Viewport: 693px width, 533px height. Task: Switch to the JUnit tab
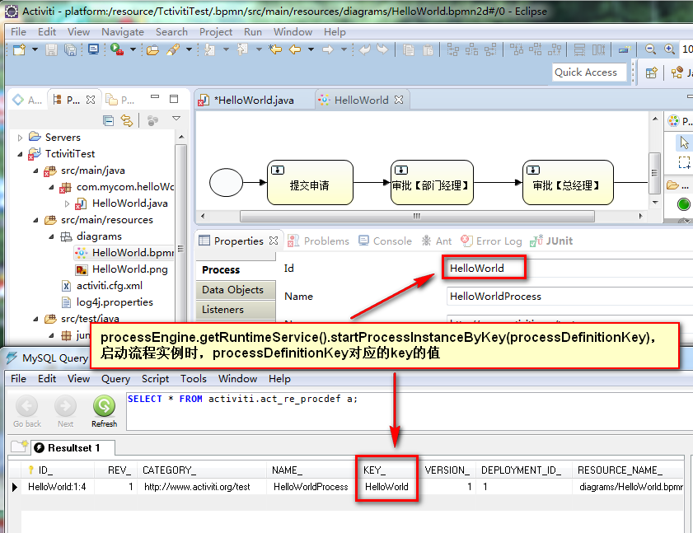(x=551, y=241)
